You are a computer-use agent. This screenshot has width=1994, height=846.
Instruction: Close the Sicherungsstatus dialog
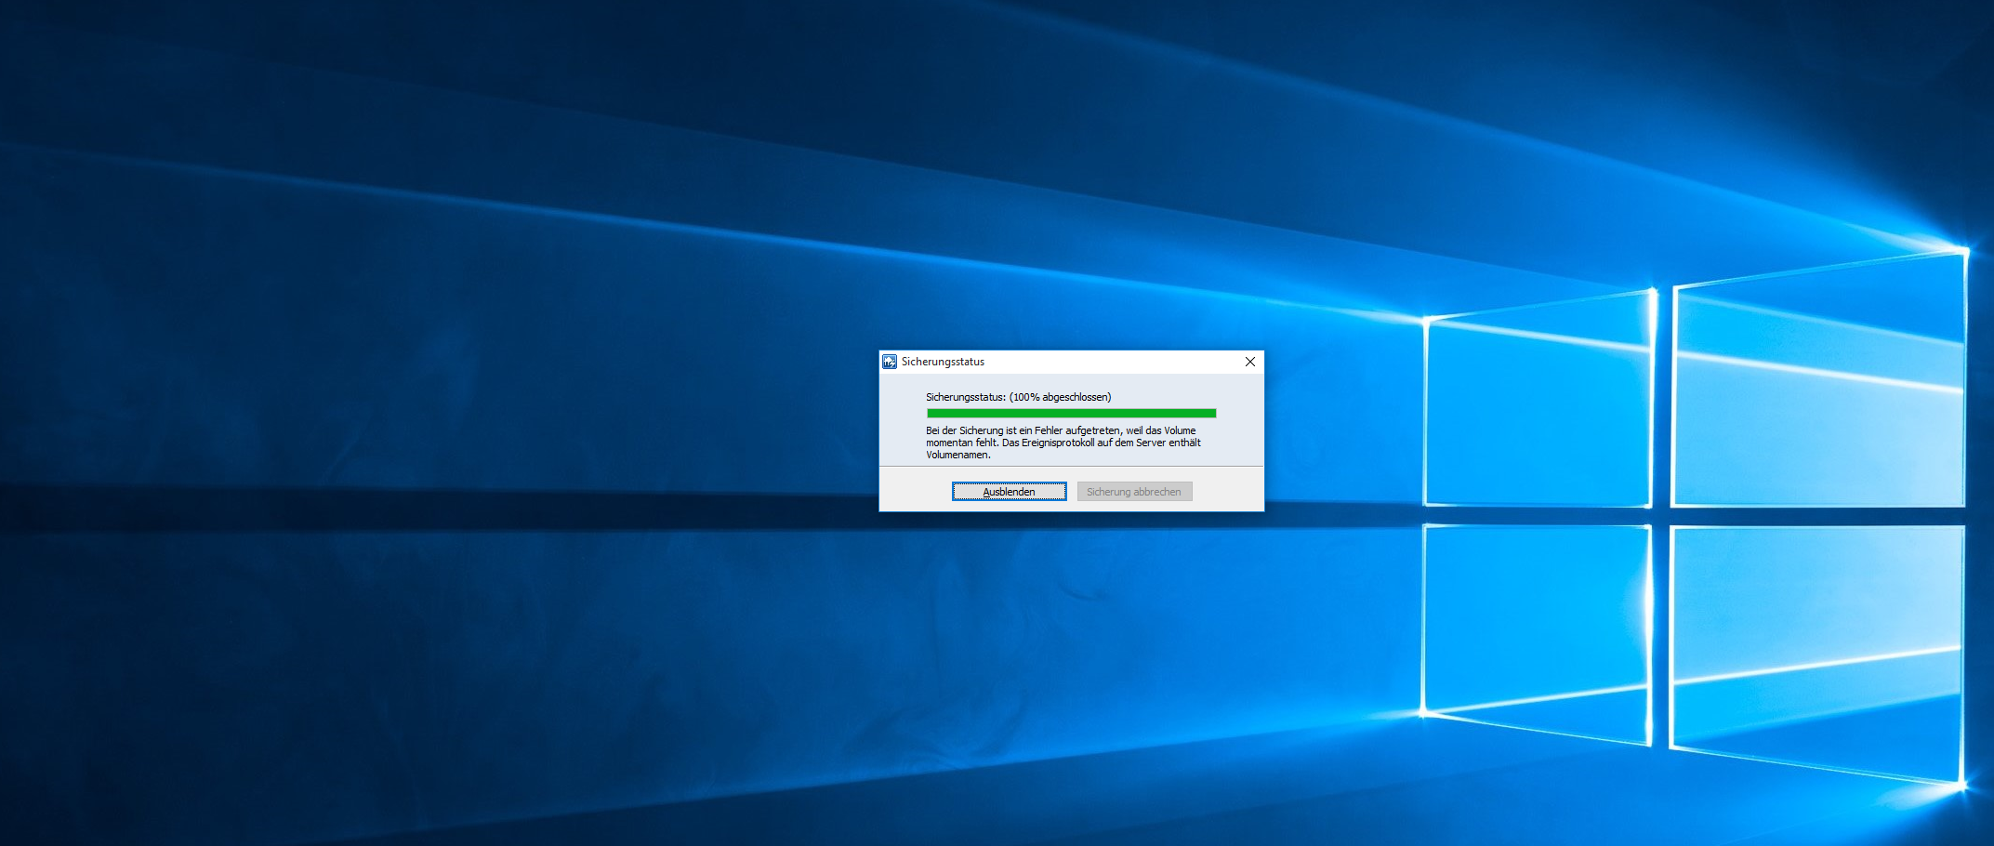1250,362
